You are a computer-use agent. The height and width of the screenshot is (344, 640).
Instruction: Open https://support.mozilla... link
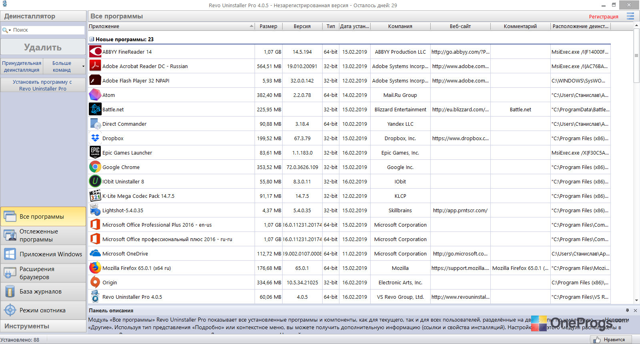(x=460, y=268)
